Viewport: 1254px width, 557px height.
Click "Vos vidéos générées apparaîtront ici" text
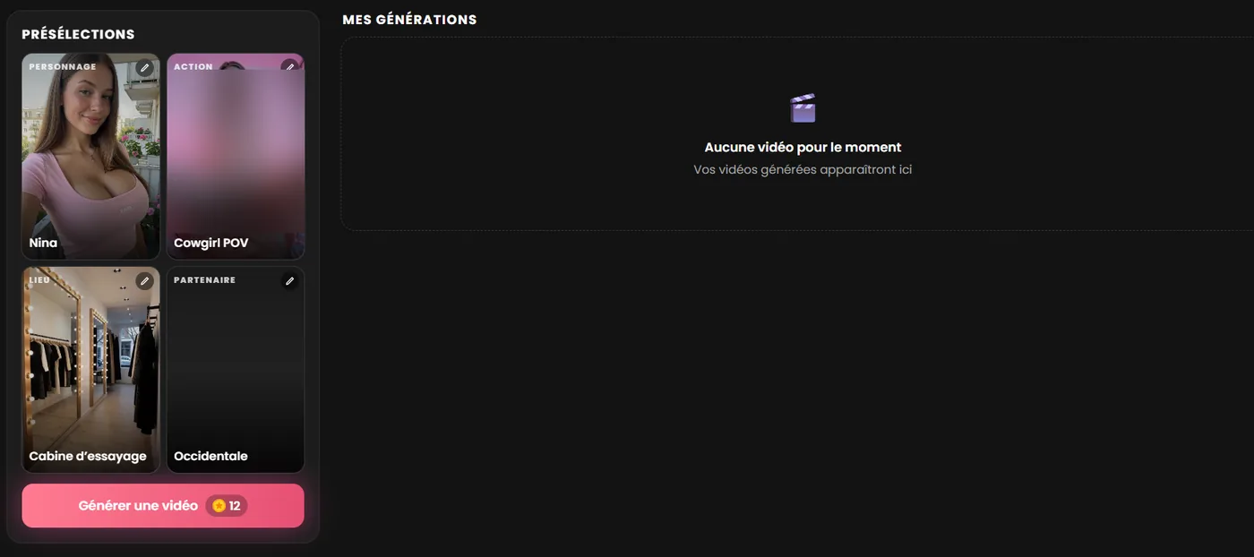click(803, 169)
